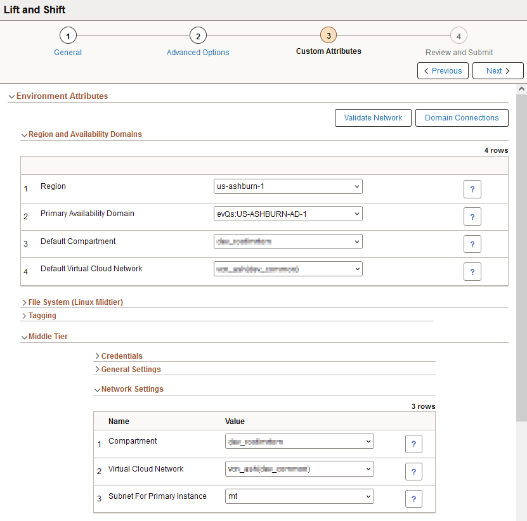Collapse the Environment Attributes section
Image resolution: width=527 pixels, height=521 pixels.
point(58,96)
